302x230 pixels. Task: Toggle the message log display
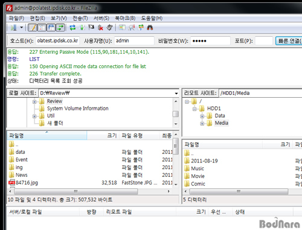click(x=33, y=27)
